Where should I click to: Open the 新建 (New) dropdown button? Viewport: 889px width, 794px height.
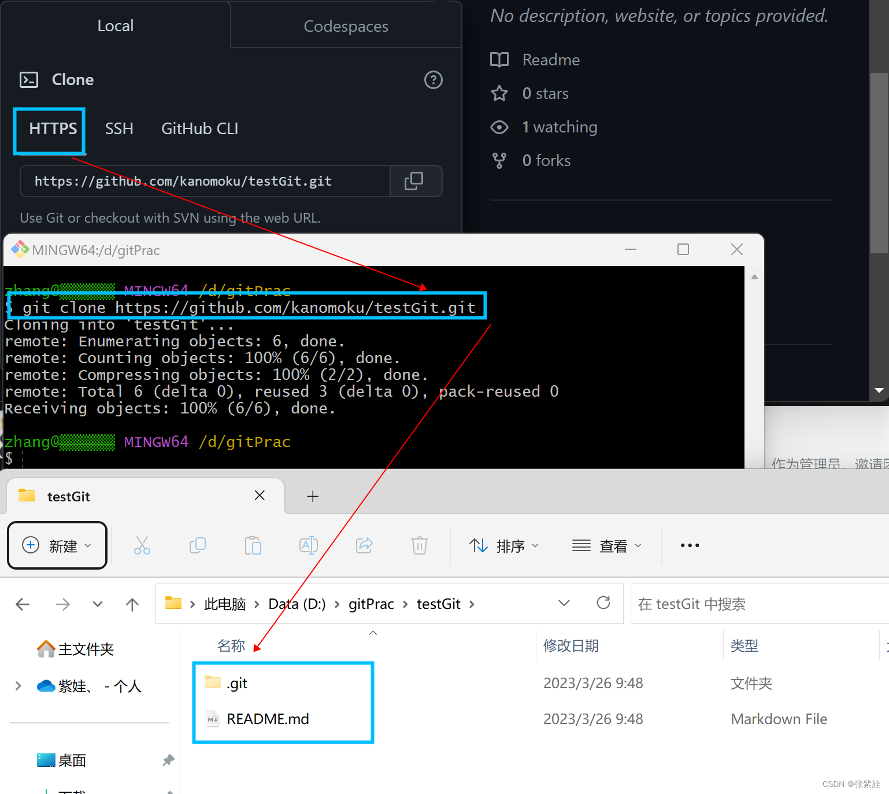57,545
